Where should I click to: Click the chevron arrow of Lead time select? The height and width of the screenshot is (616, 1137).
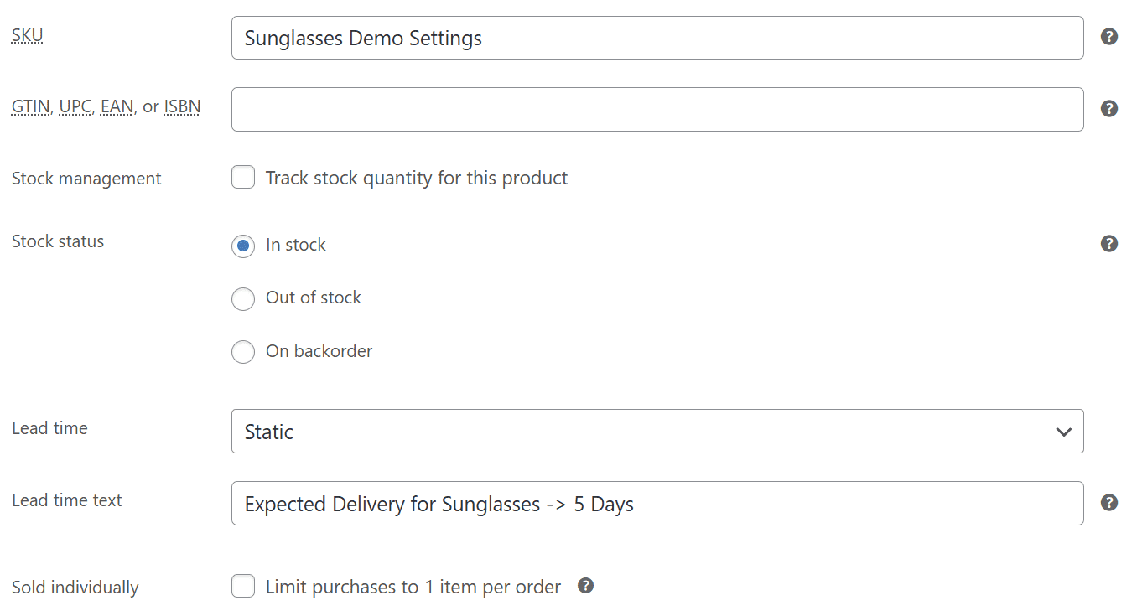click(x=1064, y=432)
